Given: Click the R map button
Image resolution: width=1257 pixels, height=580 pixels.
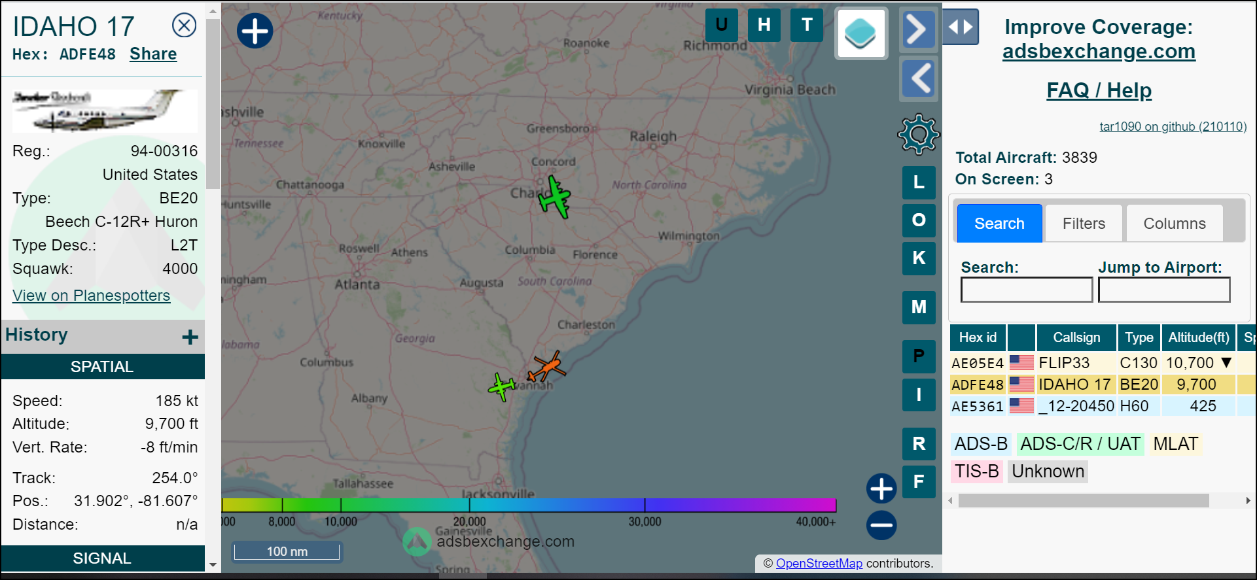Looking at the screenshot, I should (x=919, y=444).
